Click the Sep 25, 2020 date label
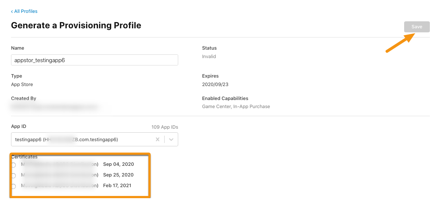The height and width of the screenshot is (200, 435). pos(118,175)
